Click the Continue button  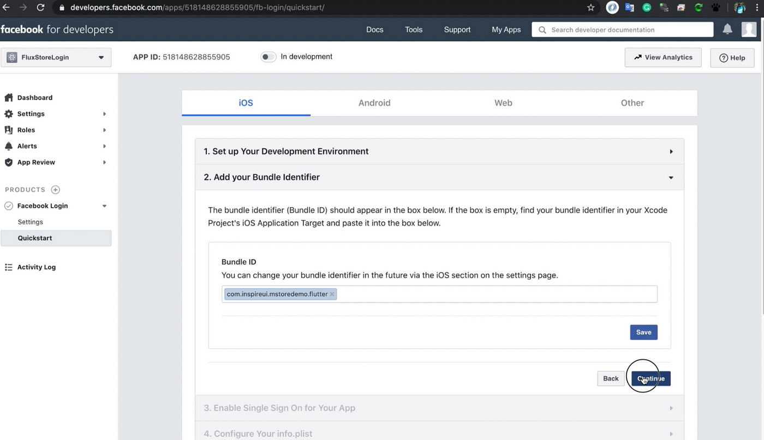click(x=651, y=378)
